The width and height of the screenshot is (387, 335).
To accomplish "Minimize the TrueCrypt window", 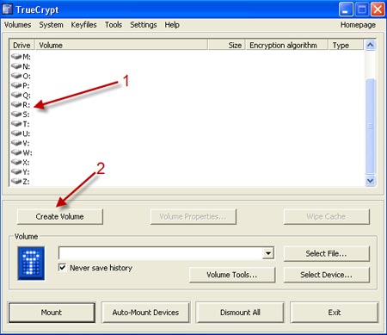I will (x=346, y=9).
